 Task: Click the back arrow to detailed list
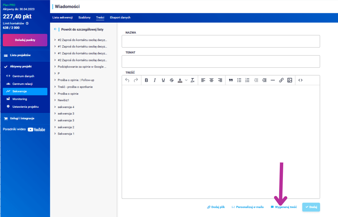[x=55, y=29]
